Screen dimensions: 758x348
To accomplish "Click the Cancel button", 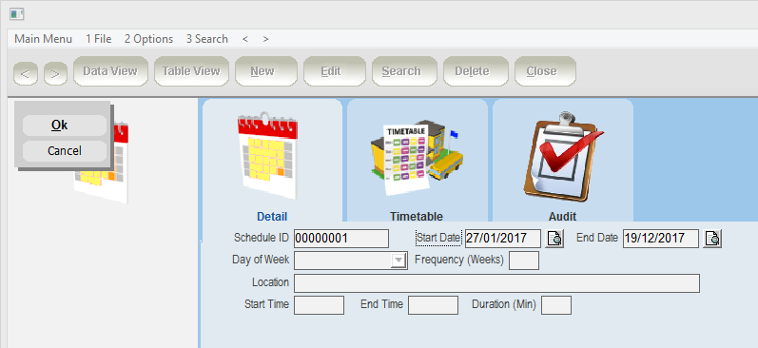I will coord(65,151).
